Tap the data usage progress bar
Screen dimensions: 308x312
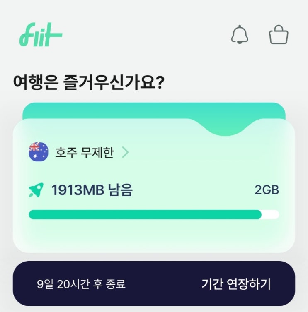tap(154, 214)
